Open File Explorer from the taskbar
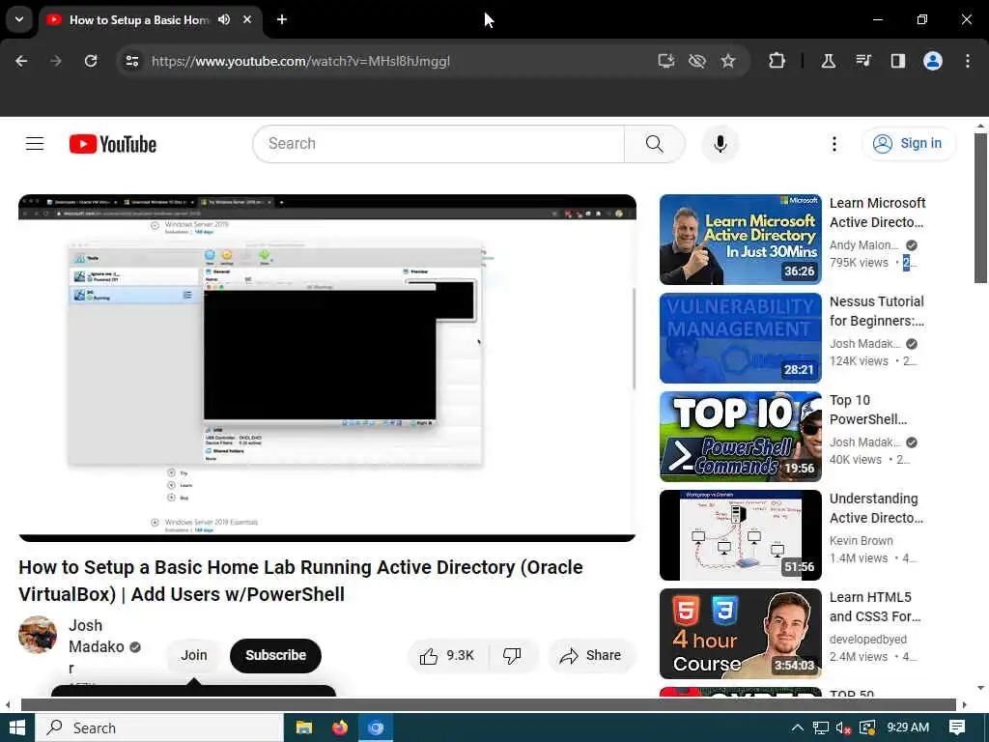 click(x=304, y=728)
